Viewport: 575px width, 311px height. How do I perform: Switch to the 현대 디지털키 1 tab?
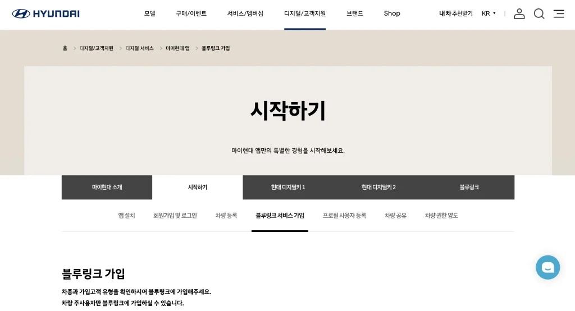(288, 187)
